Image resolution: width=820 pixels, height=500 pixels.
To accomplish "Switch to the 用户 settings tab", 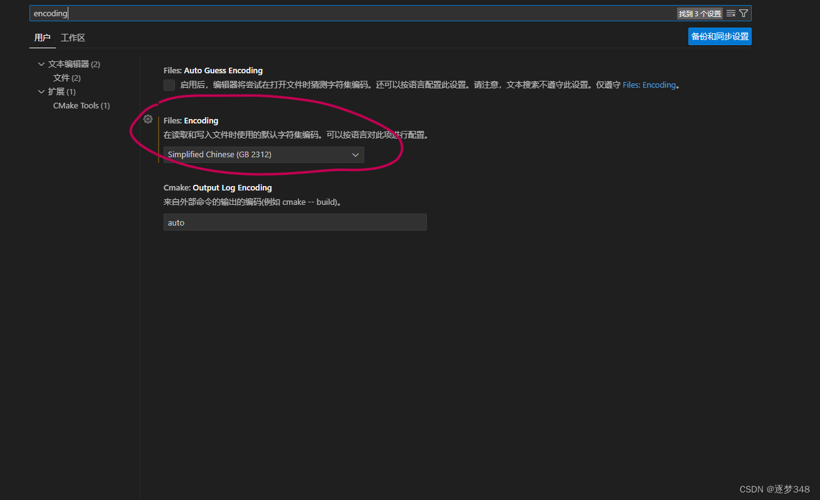I will coord(43,38).
